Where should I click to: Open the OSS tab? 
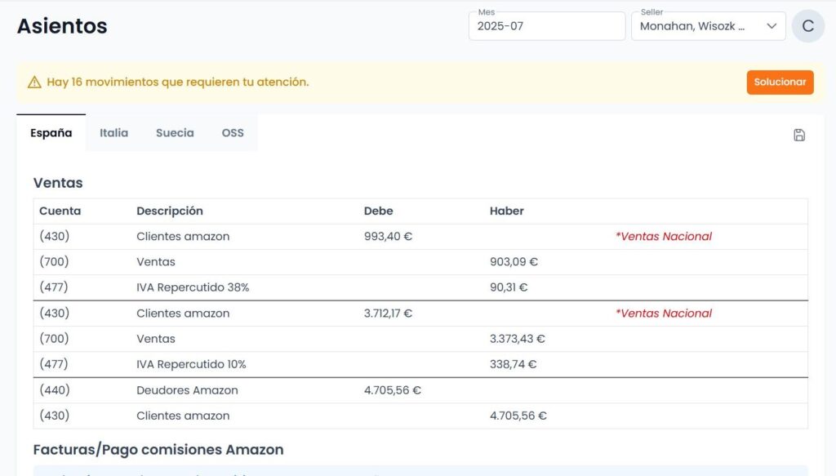233,133
